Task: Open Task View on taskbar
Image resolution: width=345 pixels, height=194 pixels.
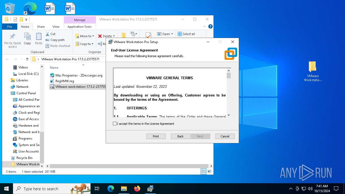Action: pyautogui.click(x=97, y=189)
